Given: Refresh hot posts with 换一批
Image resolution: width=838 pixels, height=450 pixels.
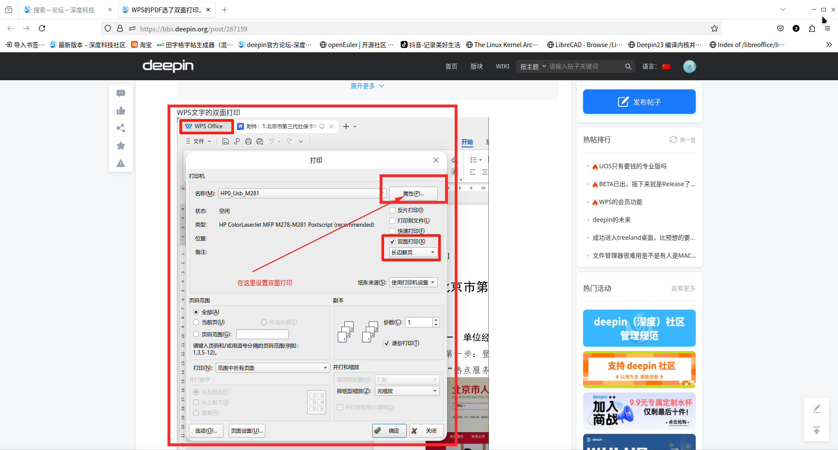Looking at the screenshot, I should click(x=683, y=140).
